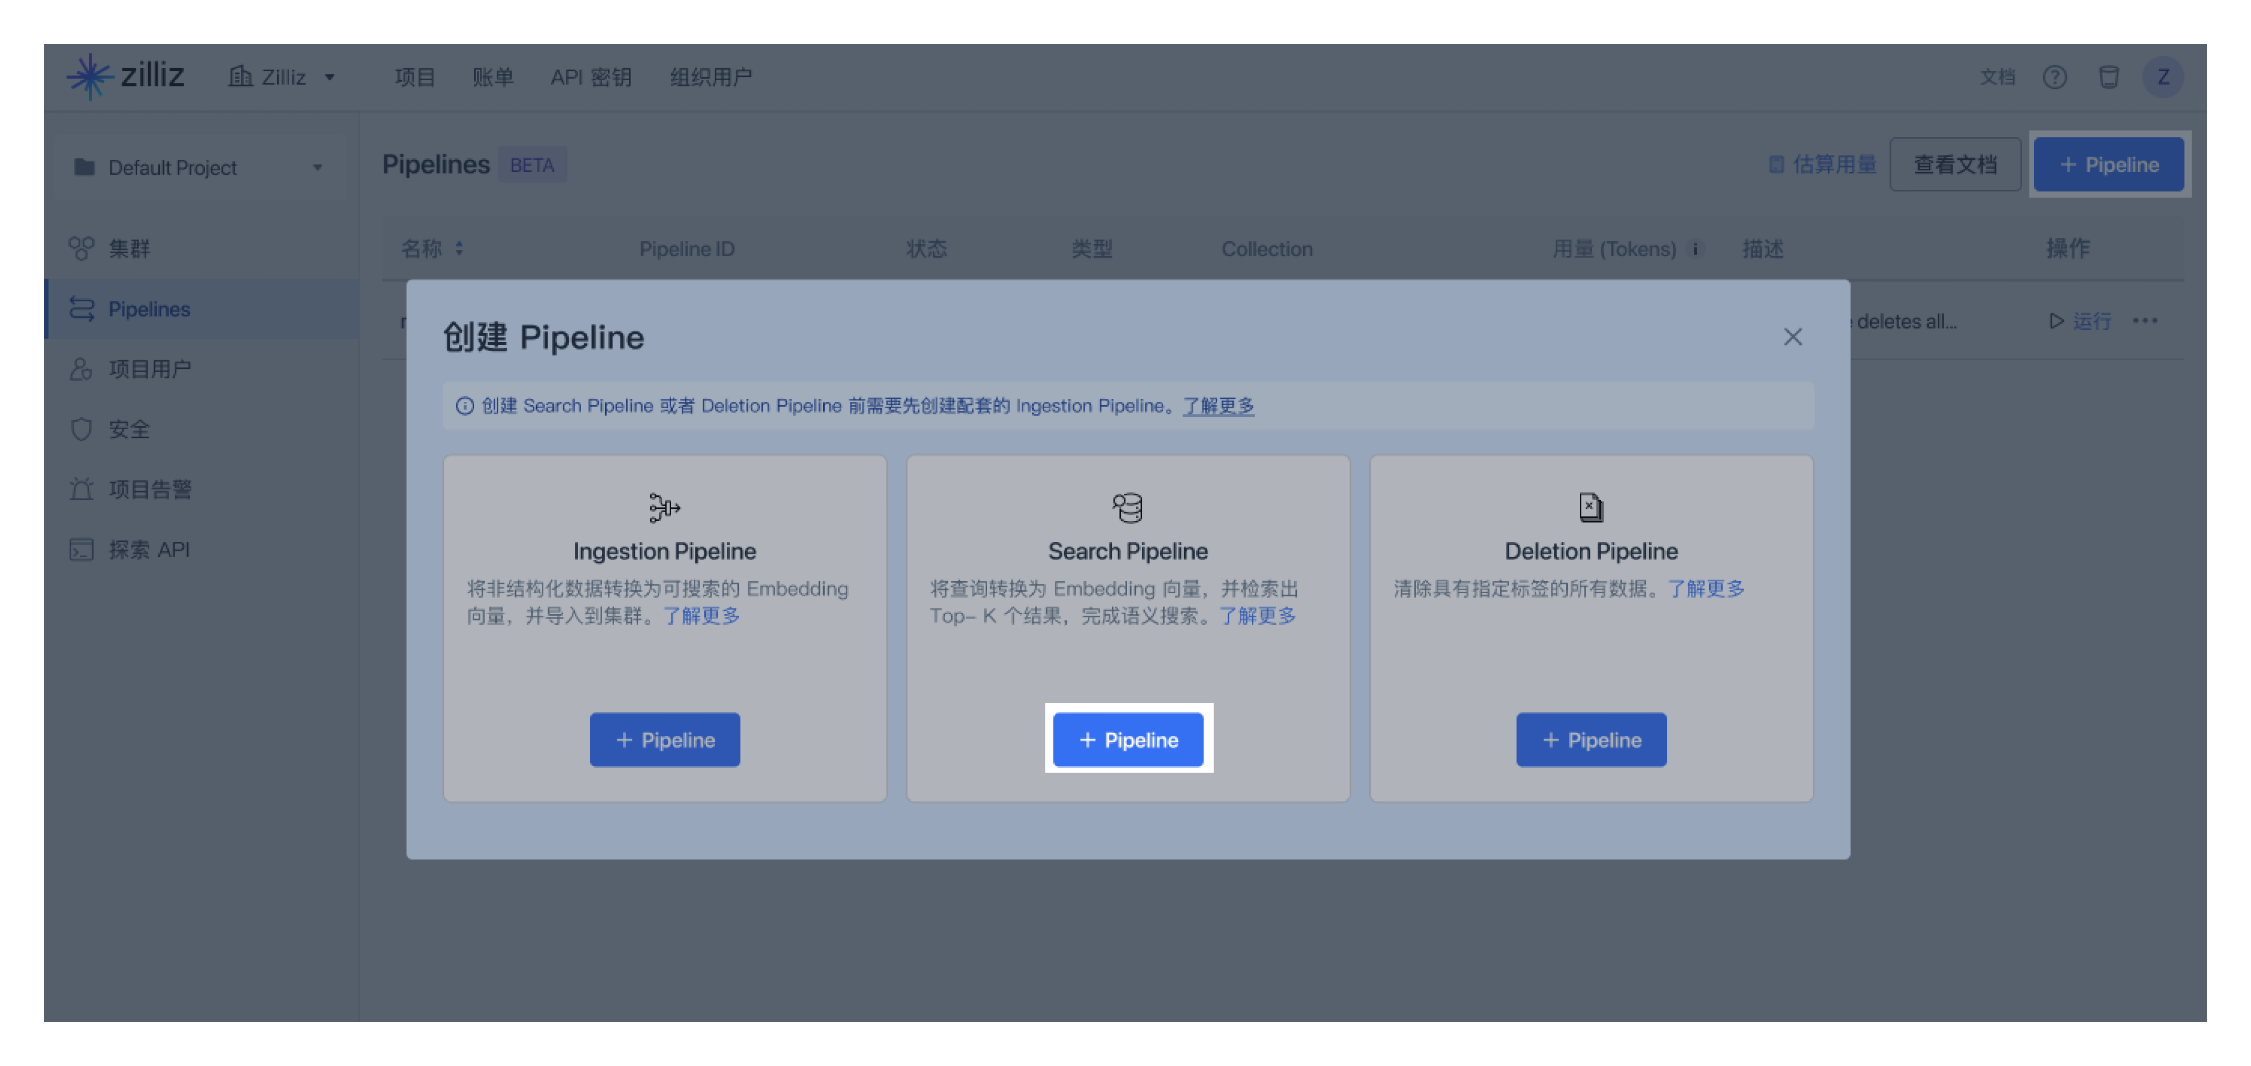Click 运行 on the pipeline row

coord(2080,321)
